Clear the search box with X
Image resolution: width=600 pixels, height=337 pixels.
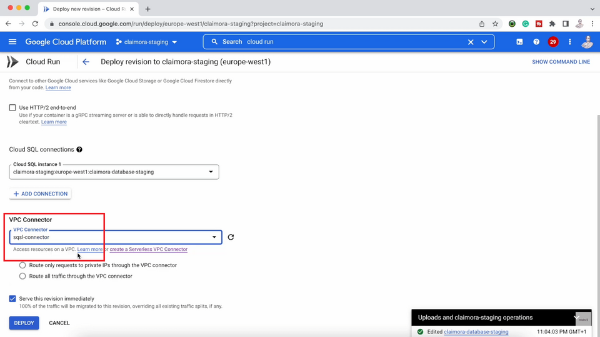pyautogui.click(x=471, y=42)
